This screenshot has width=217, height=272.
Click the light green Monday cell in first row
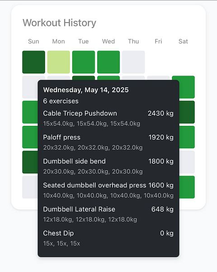pos(59,62)
